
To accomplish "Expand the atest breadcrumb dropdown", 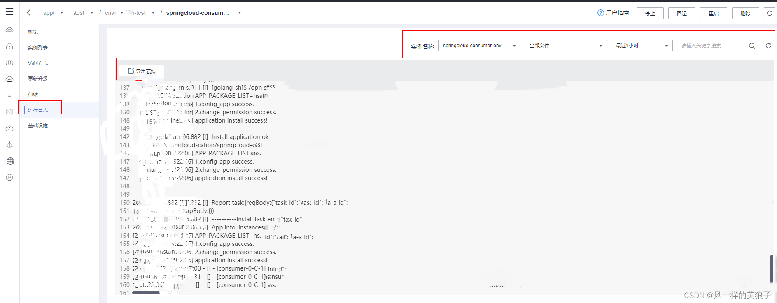I will [92, 13].
